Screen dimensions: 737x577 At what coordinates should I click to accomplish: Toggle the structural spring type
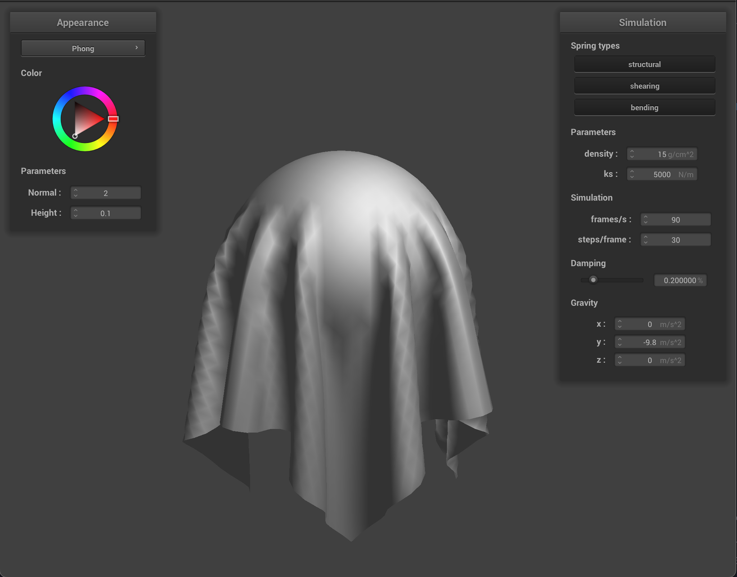point(644,64)
